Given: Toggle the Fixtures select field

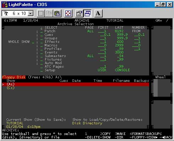Looking at the screenshot, I should coord(41,60).
